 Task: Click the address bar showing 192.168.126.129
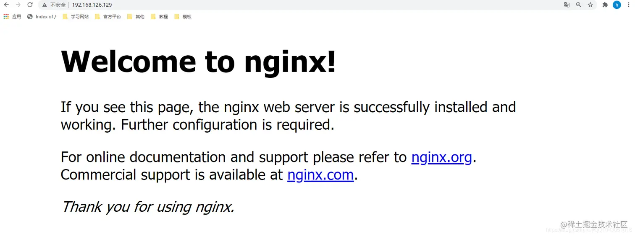302,5
